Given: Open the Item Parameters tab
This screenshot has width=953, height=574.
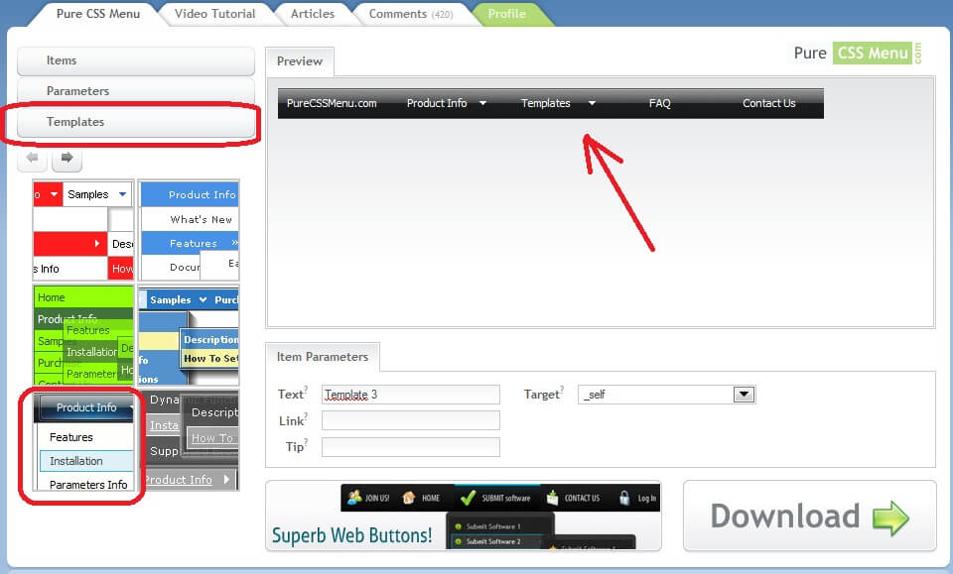Looking at the screenshot, I should pyautogui.click(x=323, y=357).
